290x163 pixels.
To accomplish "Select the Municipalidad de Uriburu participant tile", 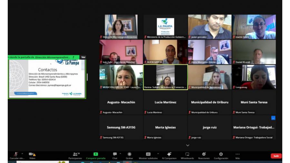I will tap(210, 102).
